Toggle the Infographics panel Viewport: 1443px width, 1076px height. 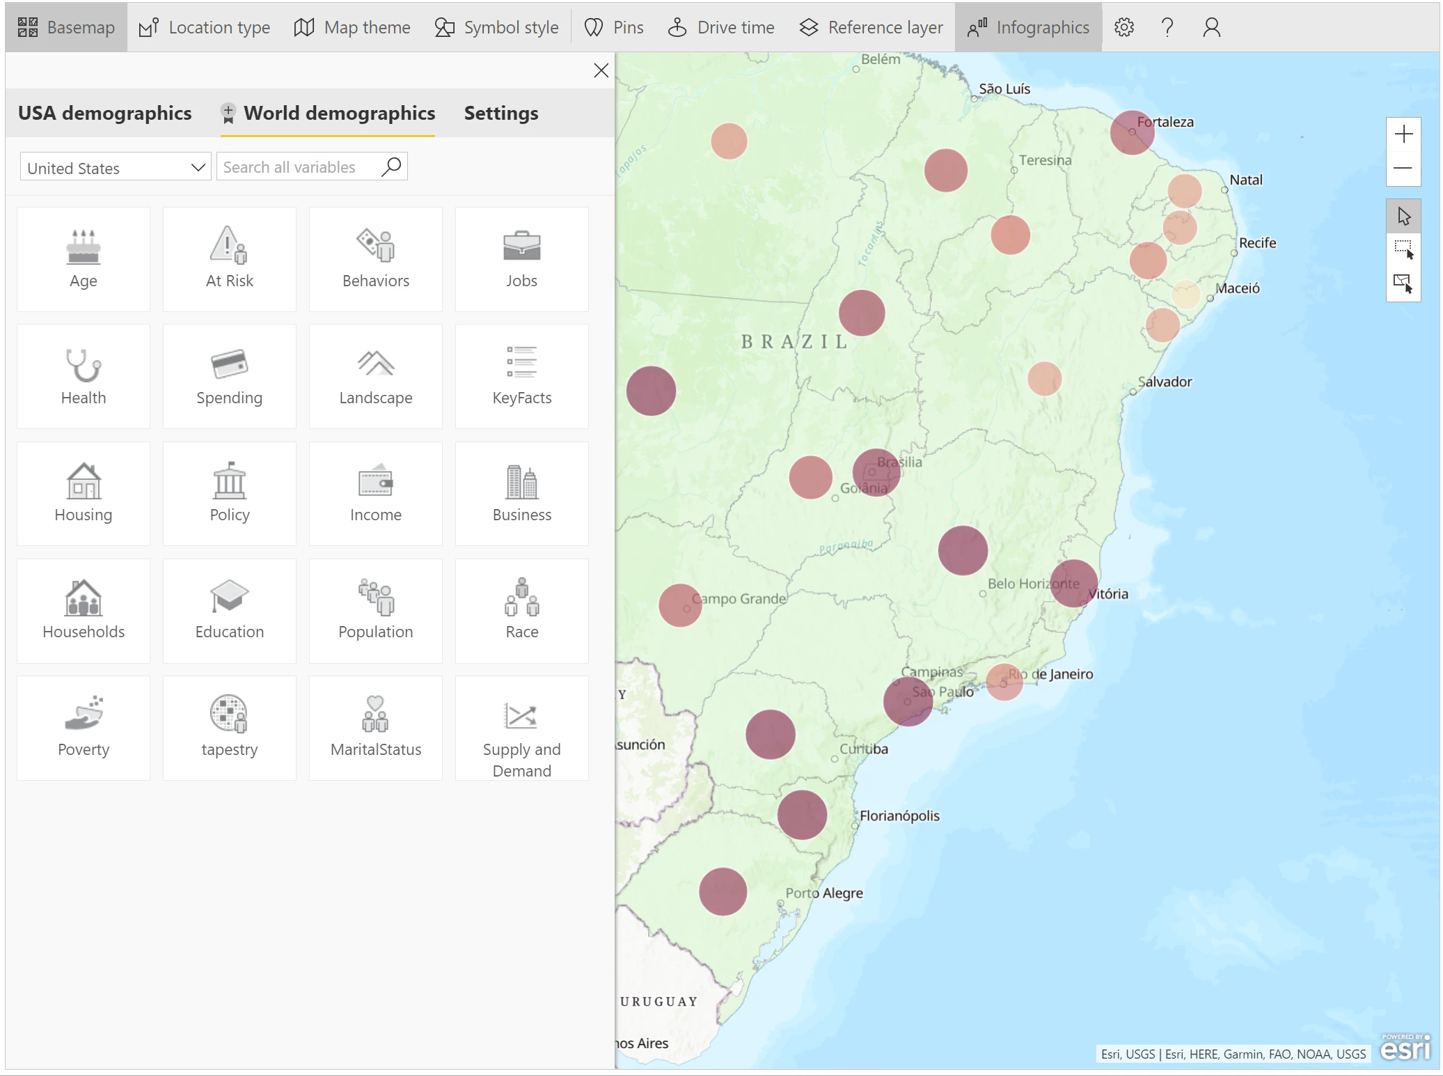click(x=1028, y=27)
